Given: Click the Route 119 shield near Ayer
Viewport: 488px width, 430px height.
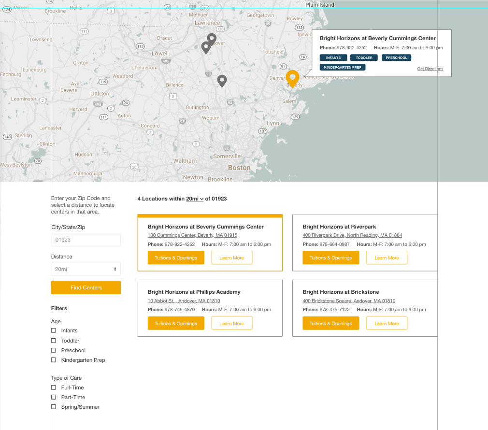Looking at the screenshot, I should [103, 82].
